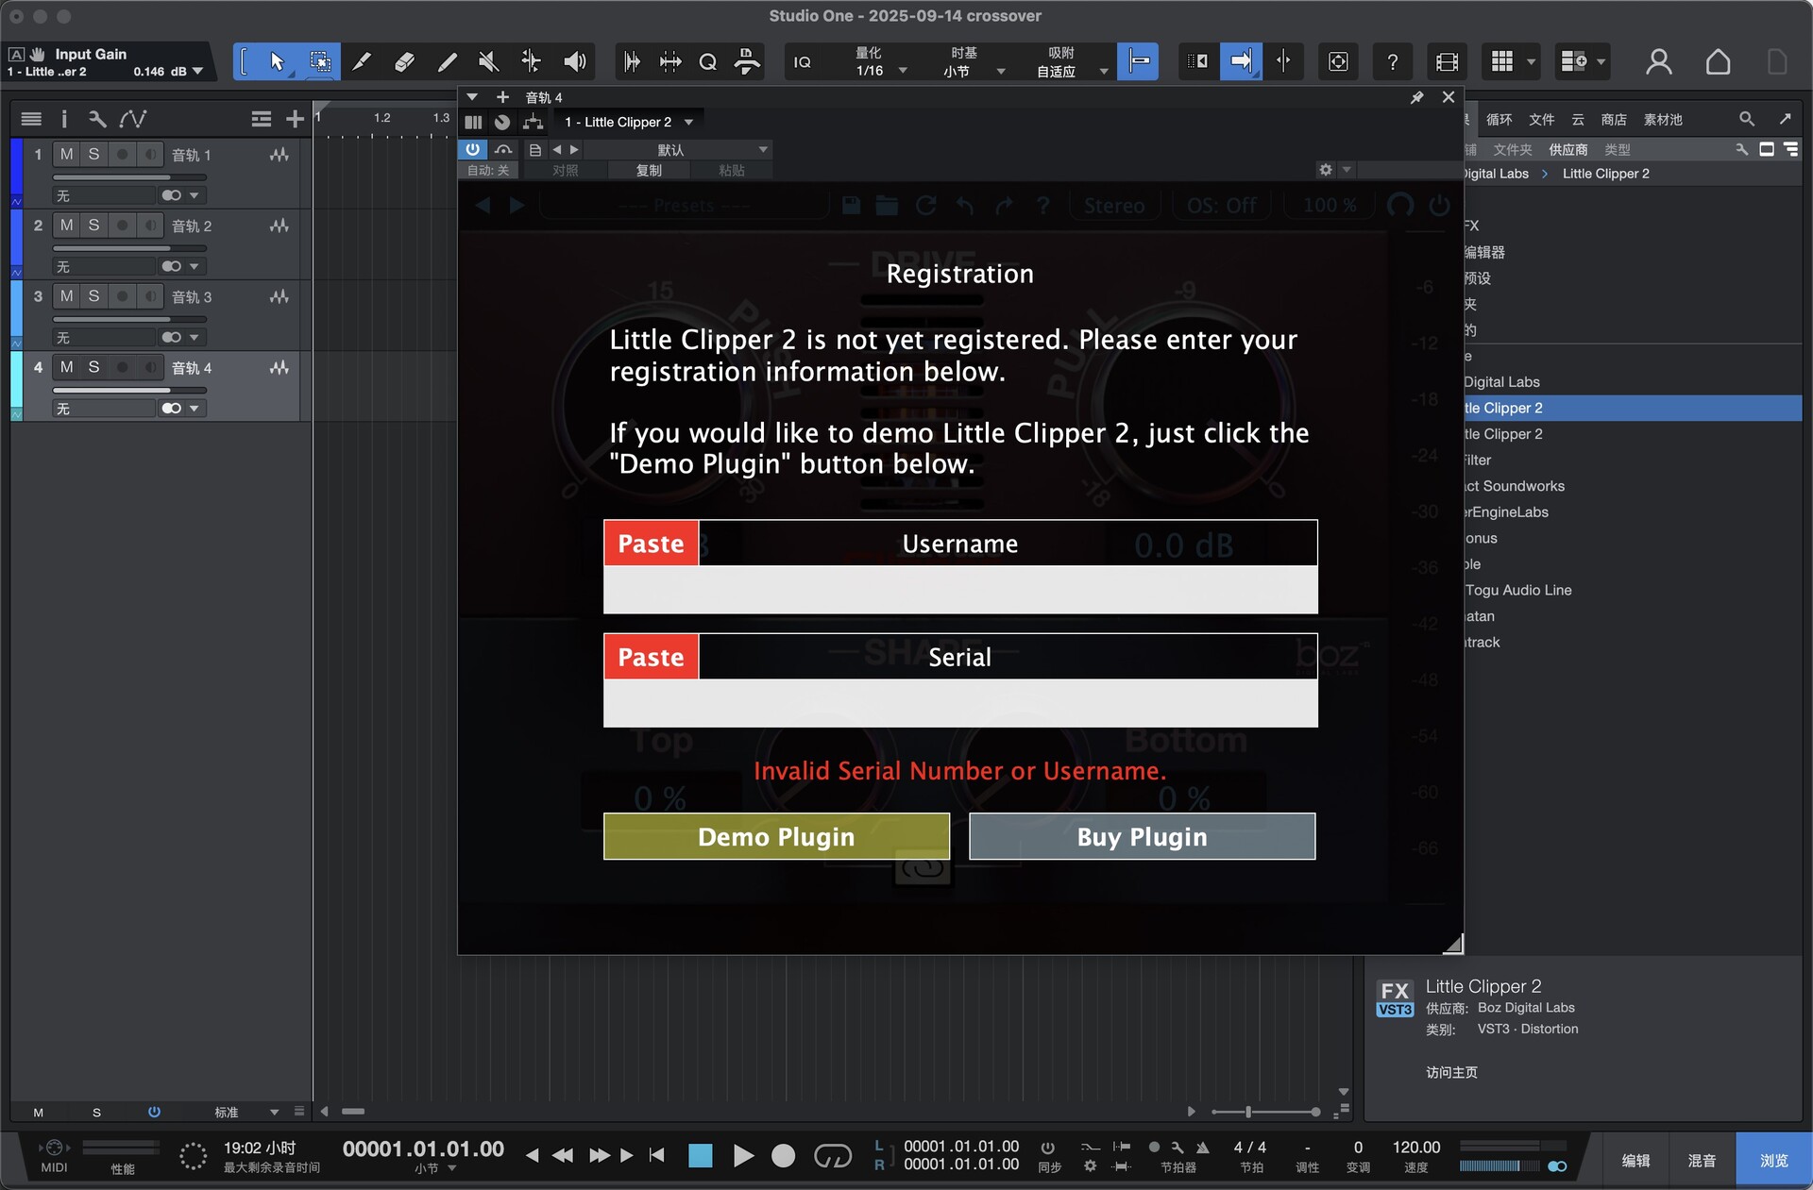Click the browser search magnifier icon
This screenshot has width=1813, height=1190.
[x=1747, y=119]
